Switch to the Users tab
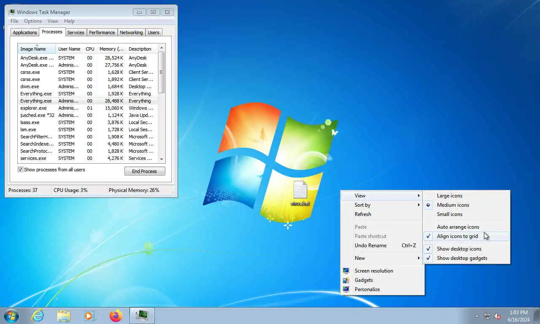 (x=154, y=32)
